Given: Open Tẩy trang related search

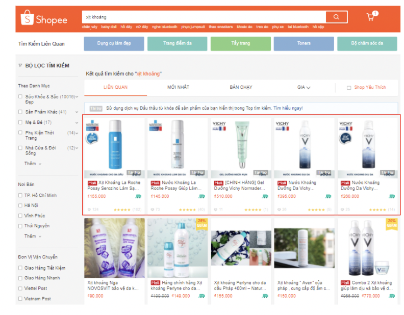Looking at the screenshot, I should pyautogui.click(x=241, y=43).
